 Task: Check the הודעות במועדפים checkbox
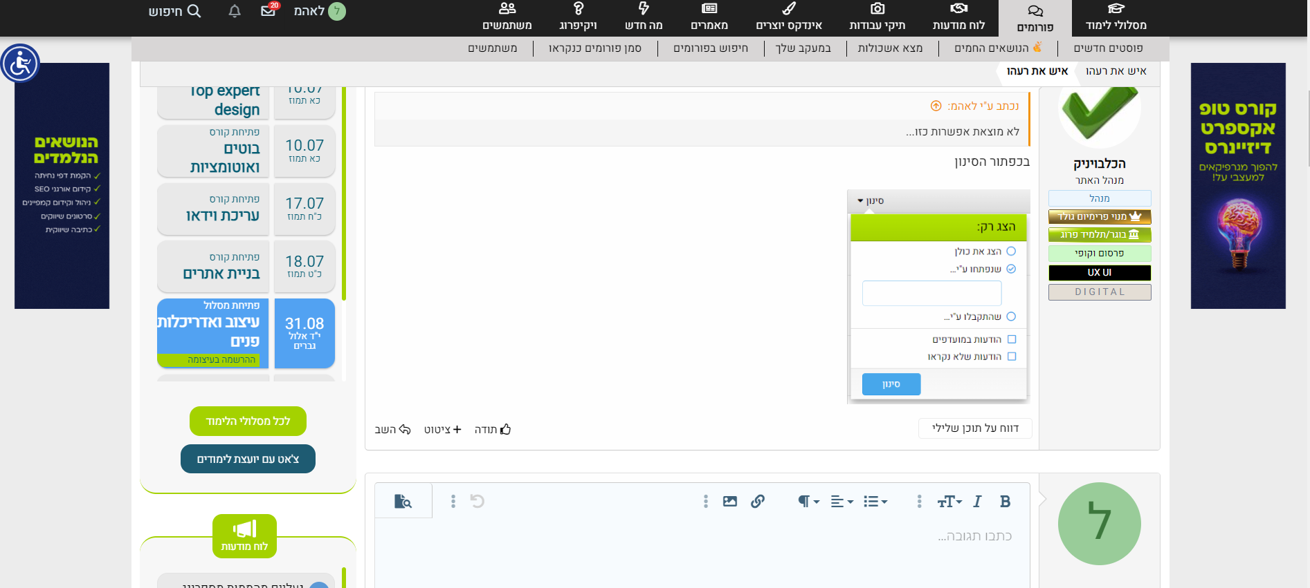[1012, 339]
